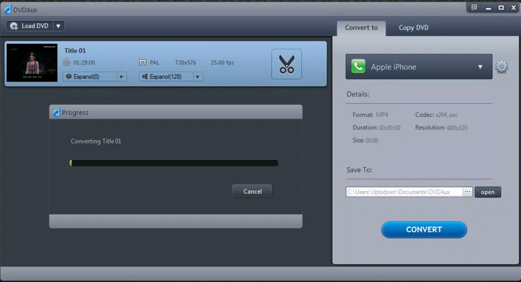Click the DVDAux logo in title bar
Image resolution: width=521 pixels, height=282 pixels.
(8, 10)
